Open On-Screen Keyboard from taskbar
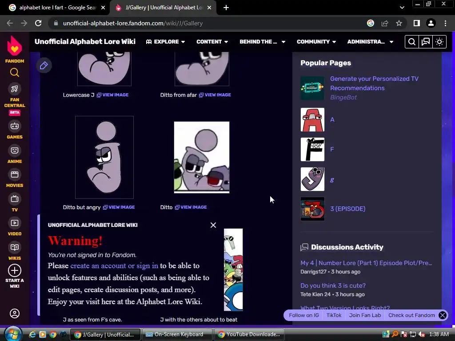Screen dimensions: 455x341 (x=177, y=334)
